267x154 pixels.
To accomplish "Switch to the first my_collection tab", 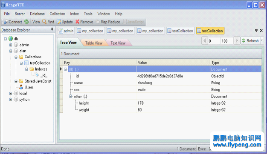I will tap(90, 31).
